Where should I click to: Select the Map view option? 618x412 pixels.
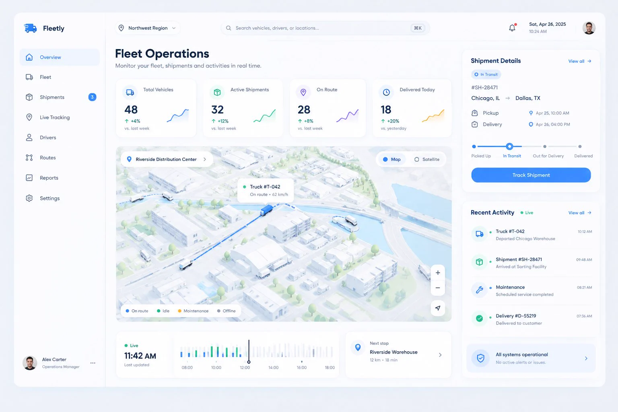click(391, 159)
